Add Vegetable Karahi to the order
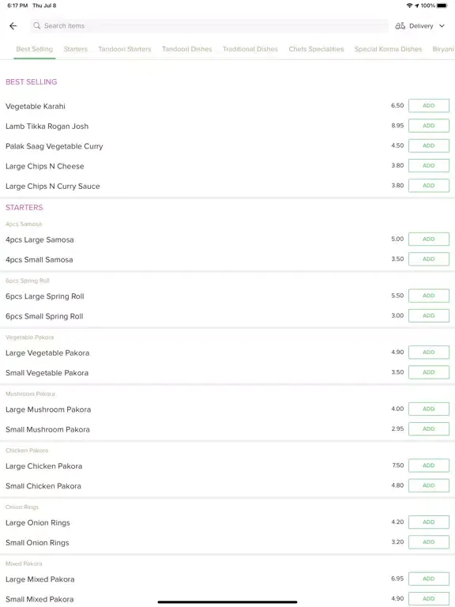The image size is (455, 607). [429, 106]
